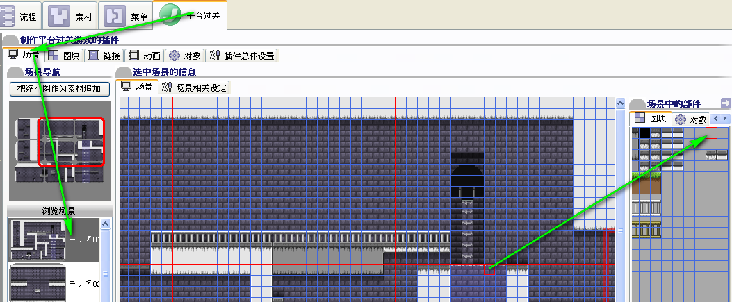
Task: Open the 素材 top tab
Action: tap(70, 16)
